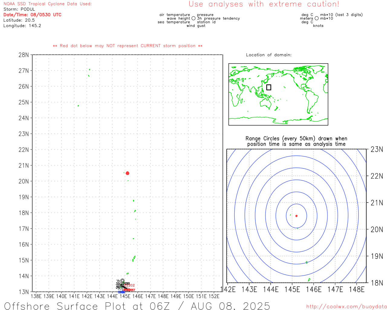This screenshot has height=310, width=387.
Task: Click the 24N latitude axis label
Action: (x=24, y=118)
